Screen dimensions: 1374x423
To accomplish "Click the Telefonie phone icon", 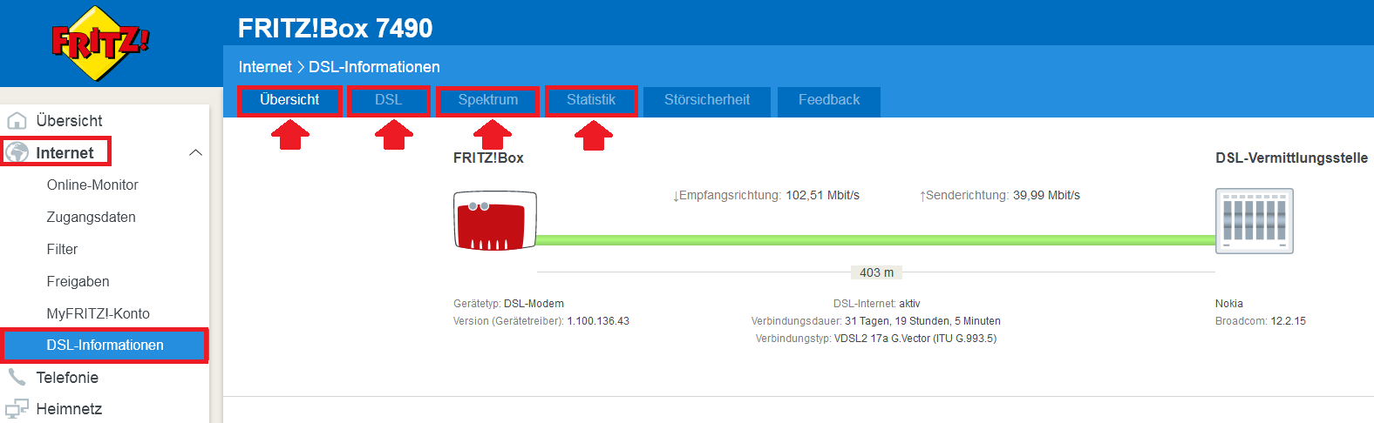I will coord(17,377).
